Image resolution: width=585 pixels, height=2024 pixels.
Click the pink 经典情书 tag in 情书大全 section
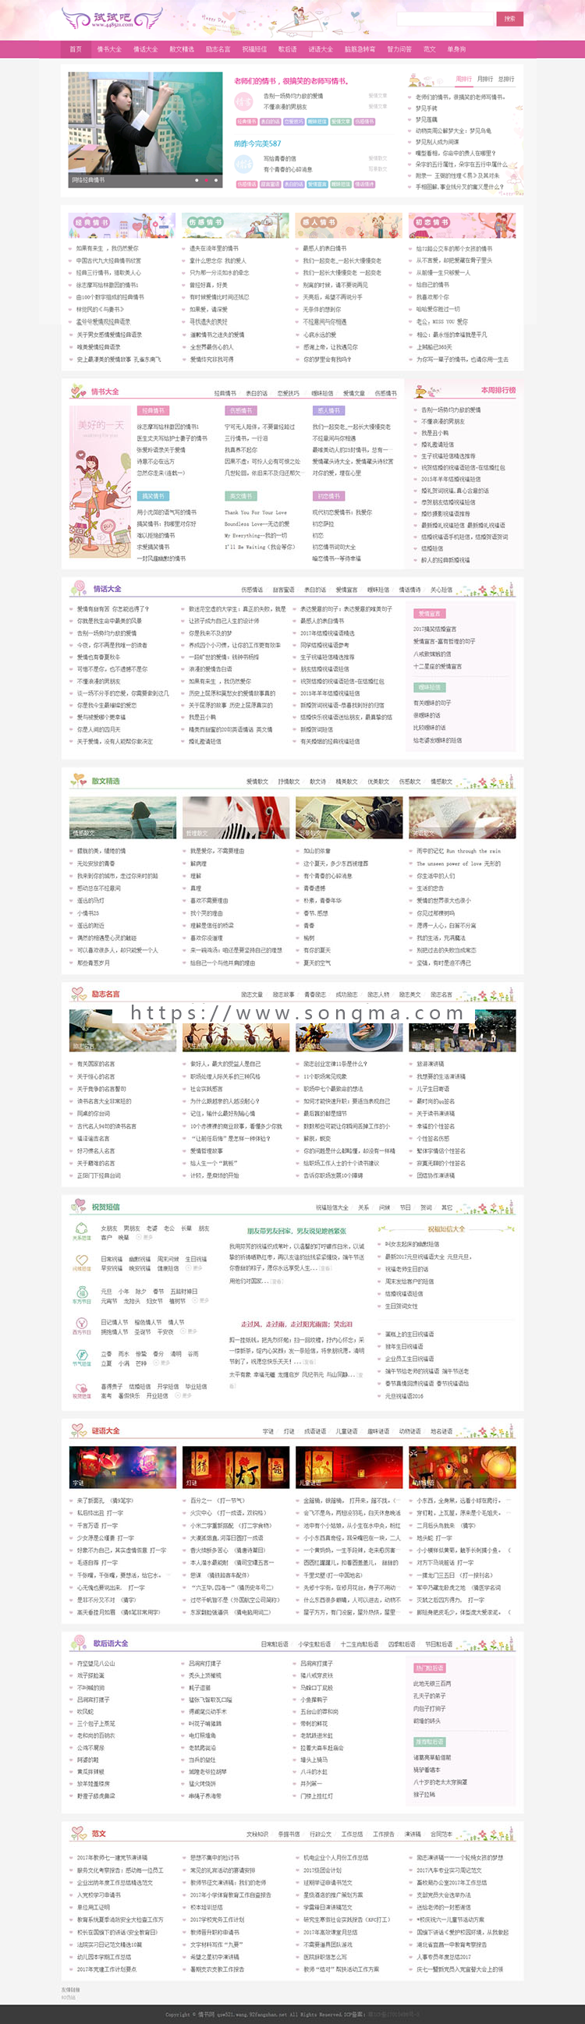pyautogui.click(x=152, y=410)
